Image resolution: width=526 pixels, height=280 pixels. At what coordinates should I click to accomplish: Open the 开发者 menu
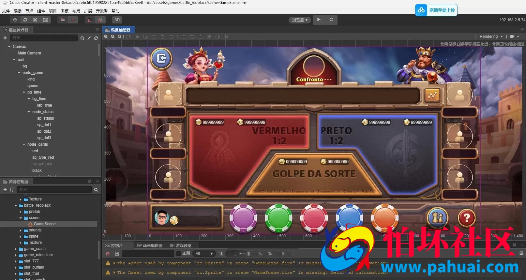(x=102, y=11)
